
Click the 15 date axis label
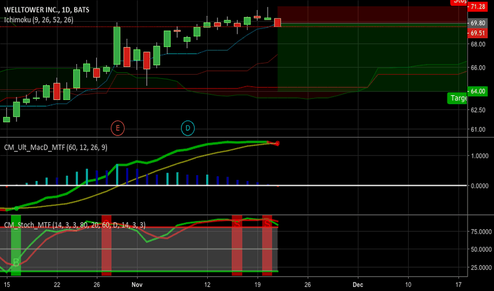7,285
